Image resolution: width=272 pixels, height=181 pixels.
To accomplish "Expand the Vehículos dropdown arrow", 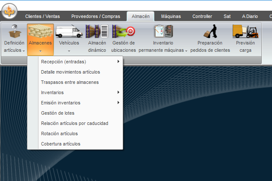I will (69, 51).
